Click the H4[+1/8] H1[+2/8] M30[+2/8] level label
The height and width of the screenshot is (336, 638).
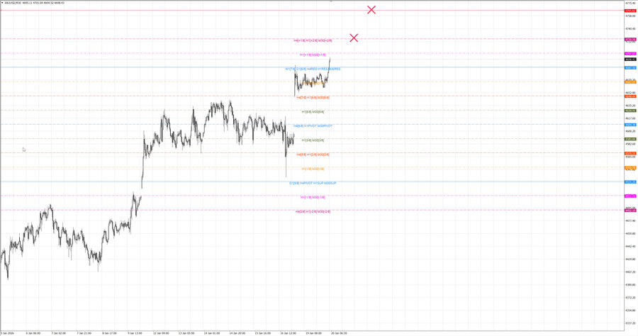pyautogui.click(x=313, y=40)
